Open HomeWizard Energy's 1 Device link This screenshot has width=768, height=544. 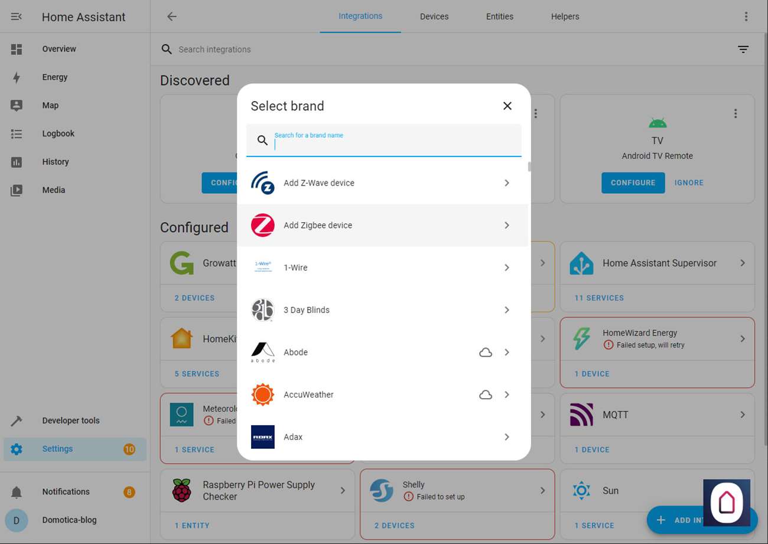click(592, 374)
